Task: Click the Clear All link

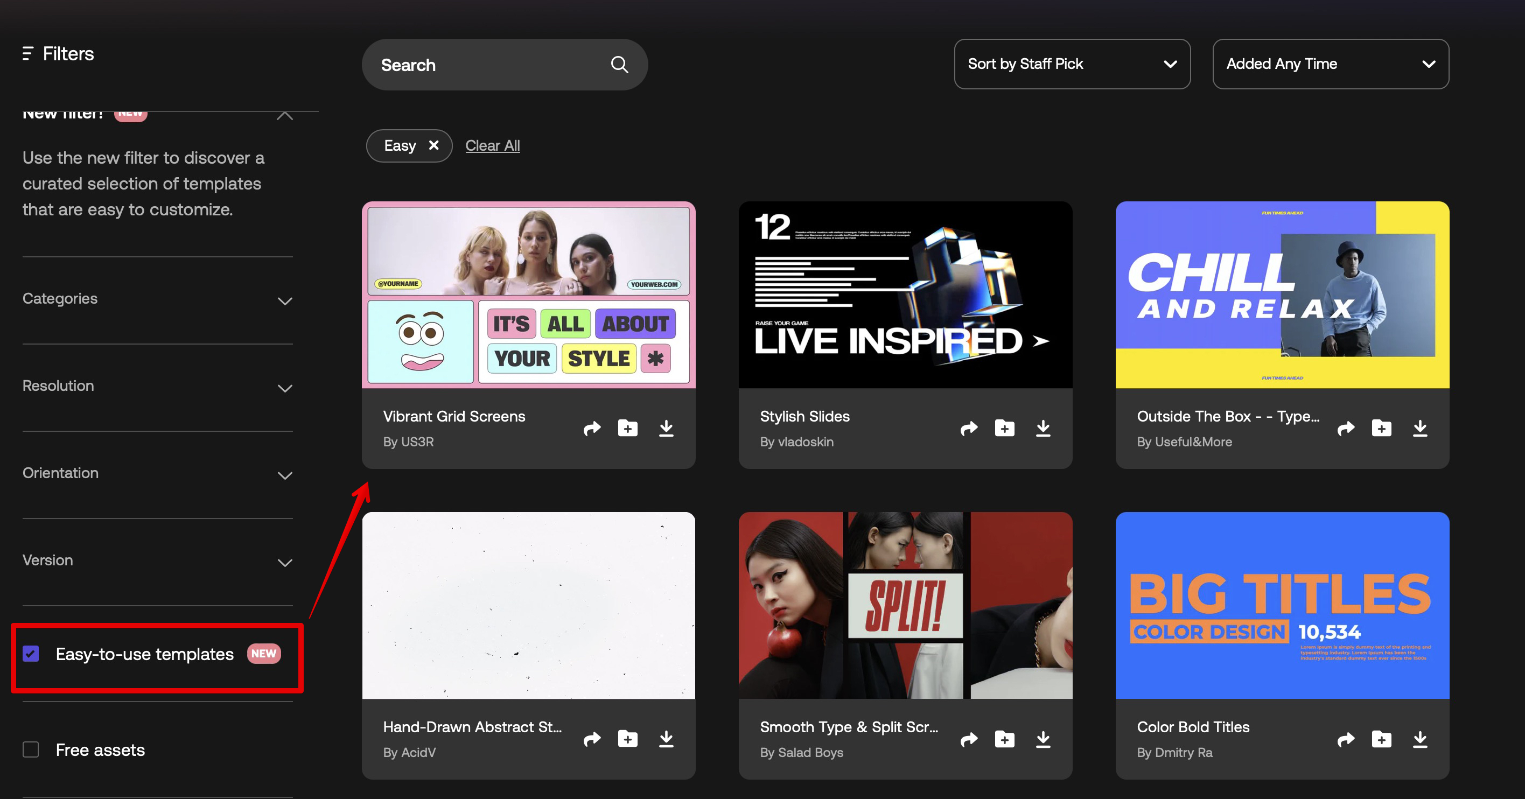Action: [x=492, y=145]
